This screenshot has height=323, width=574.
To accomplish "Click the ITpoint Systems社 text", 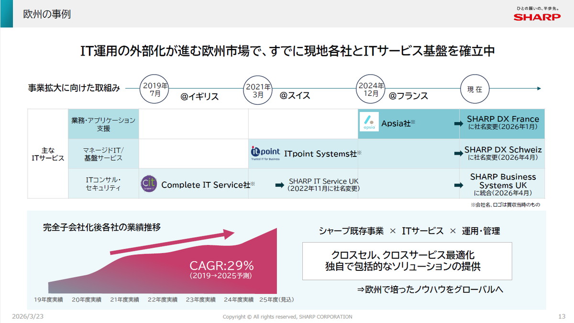I will 323,154.
